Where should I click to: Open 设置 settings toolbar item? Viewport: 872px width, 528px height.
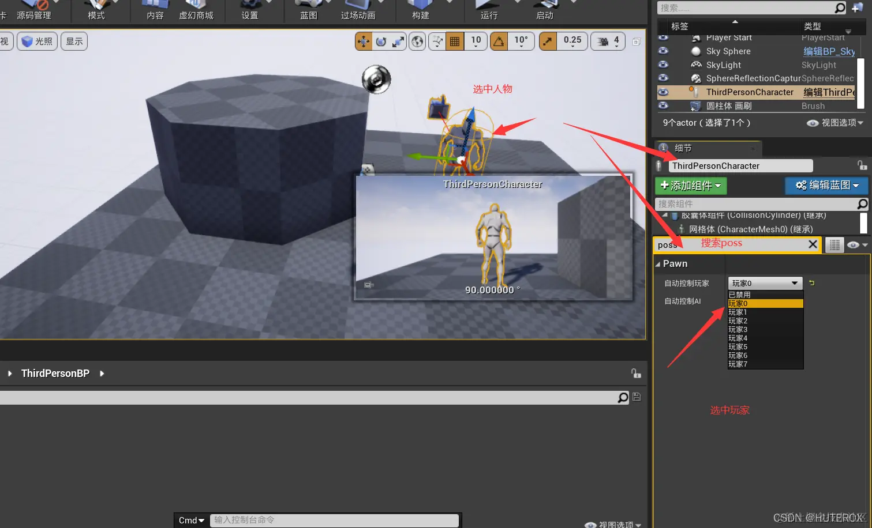(x=250, y=12)
